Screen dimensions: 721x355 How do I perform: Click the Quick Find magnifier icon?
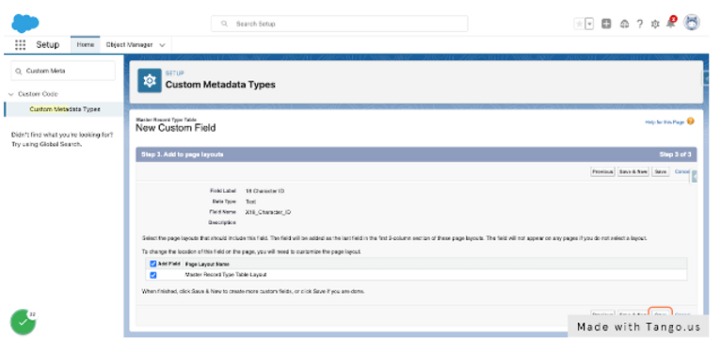click(x=19, y=72)
